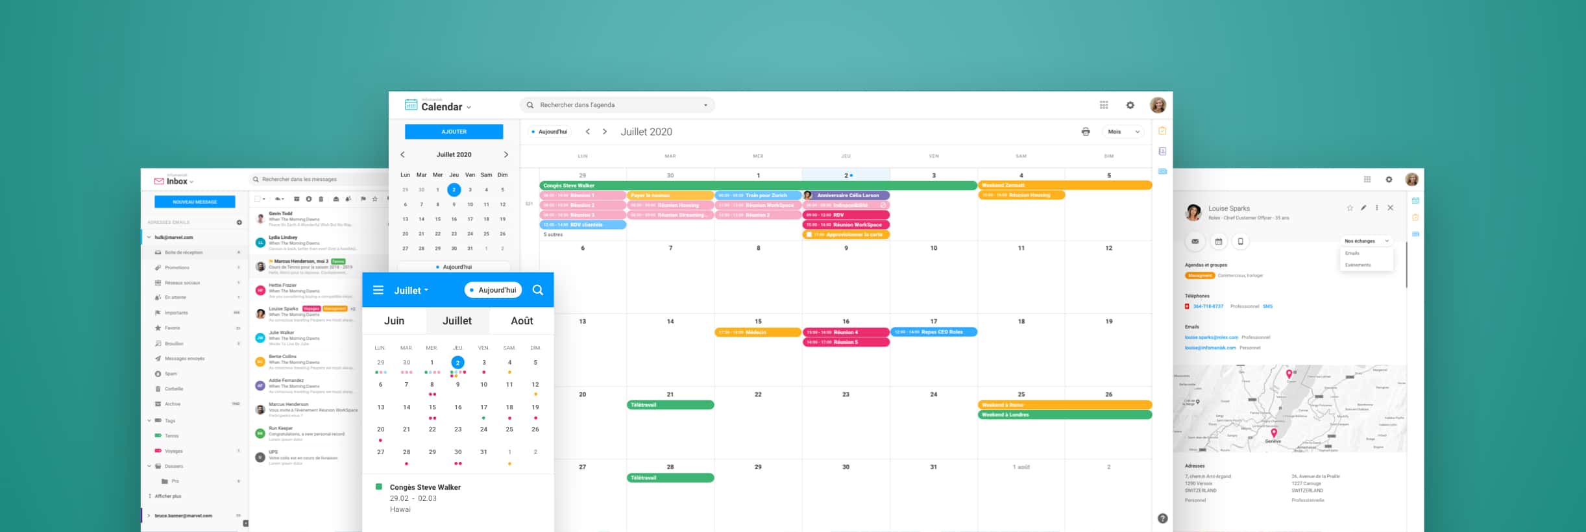Star messages using Inbox toolbar star icon
The image size is (1586, 532).
[x=374, y=199]
